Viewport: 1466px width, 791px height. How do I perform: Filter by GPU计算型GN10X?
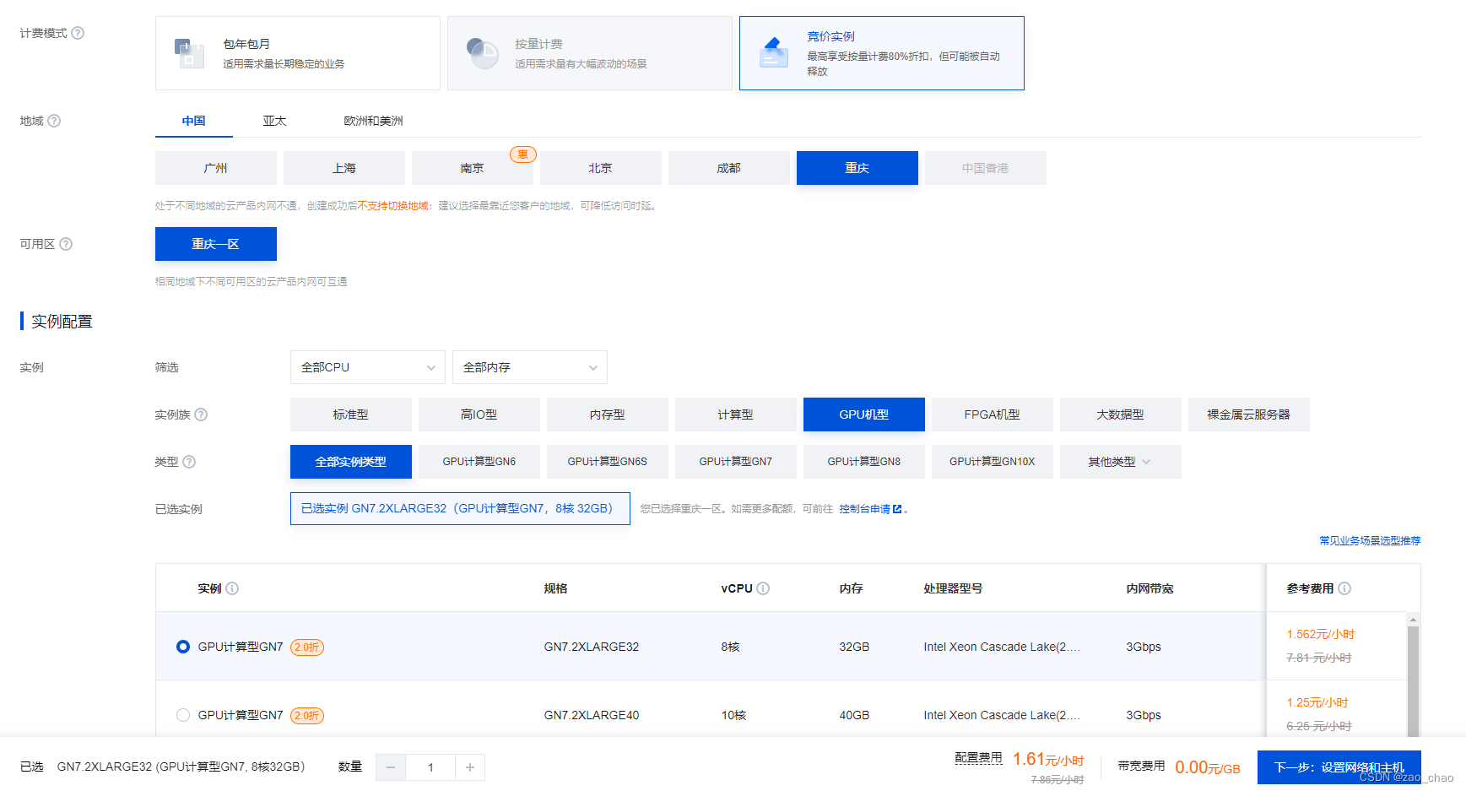click(993, 462)
